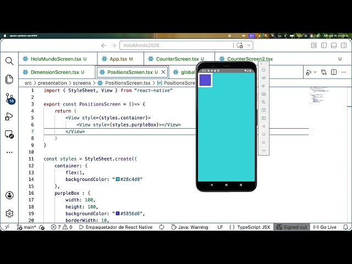The width and height of the screenshot is (352, 264).
Task: Rotate the emulator right
Action: (263, 118)
